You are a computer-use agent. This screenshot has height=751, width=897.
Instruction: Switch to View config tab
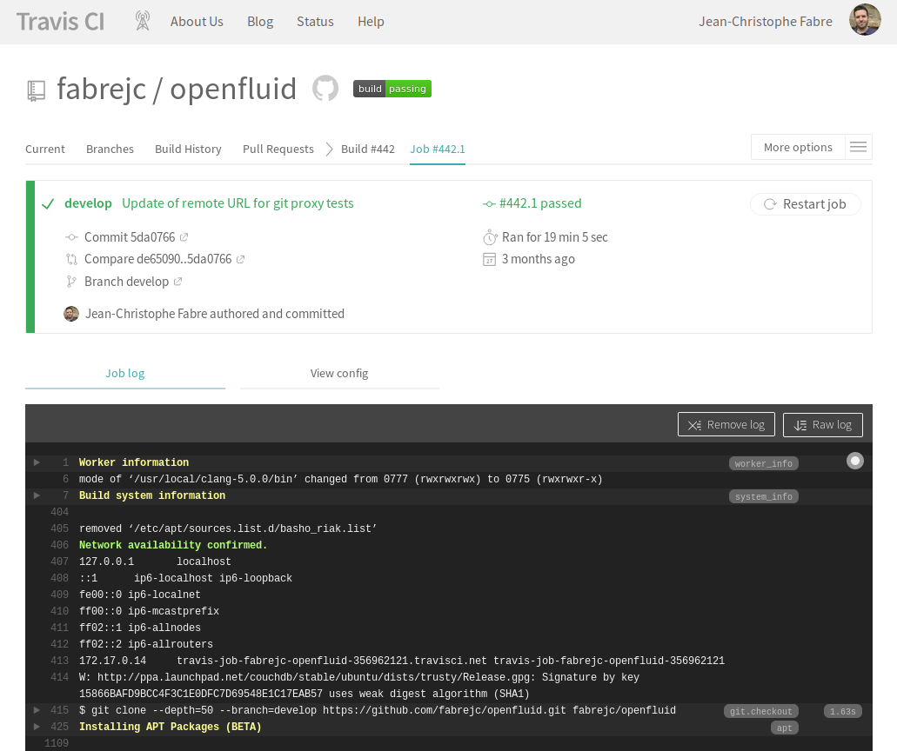pos(339,374)
